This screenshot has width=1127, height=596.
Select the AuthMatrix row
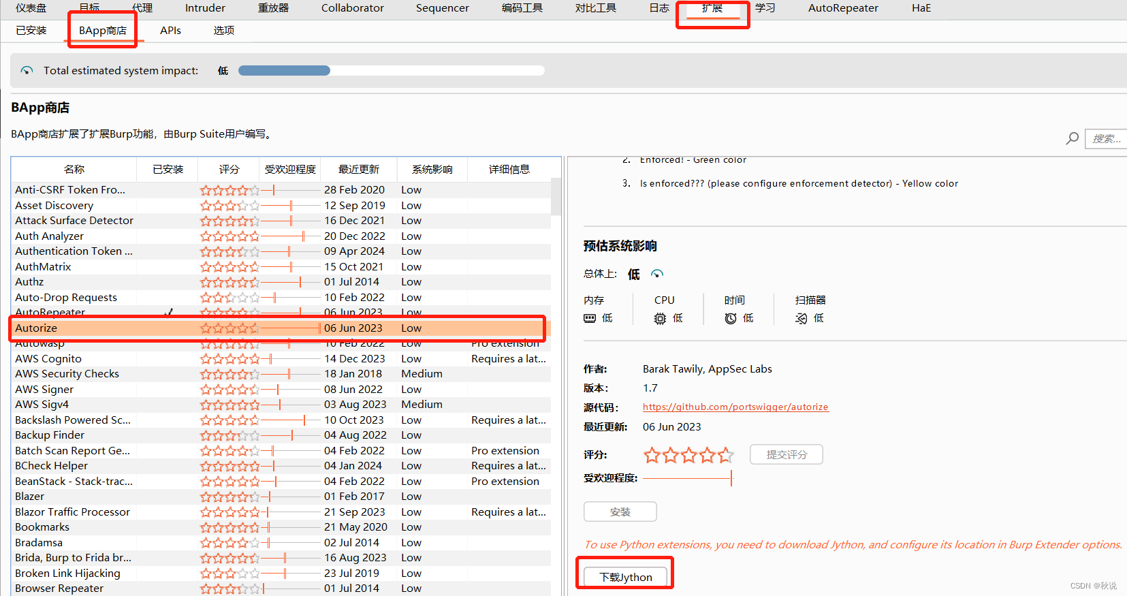click(281, 266)
